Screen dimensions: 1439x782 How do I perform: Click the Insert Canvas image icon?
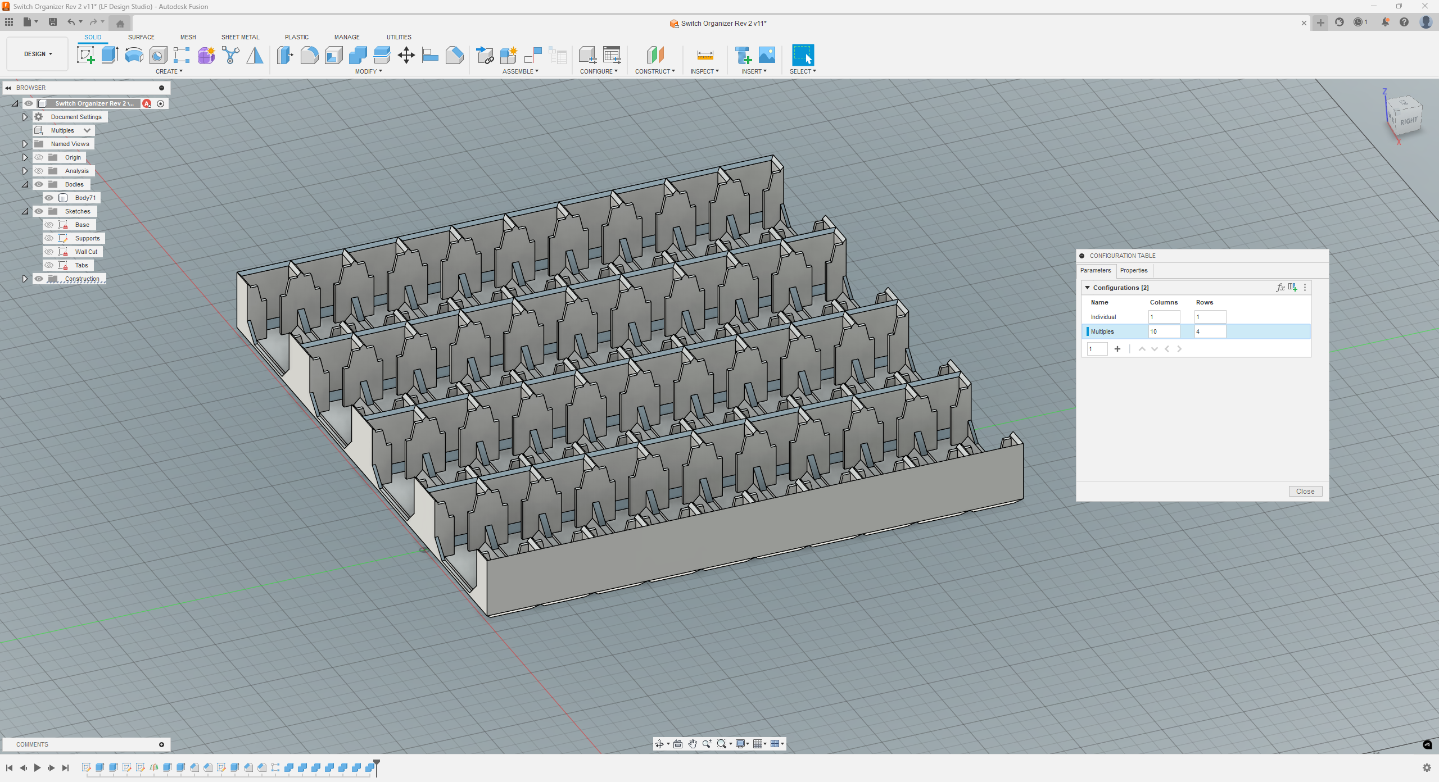point(767,55)
